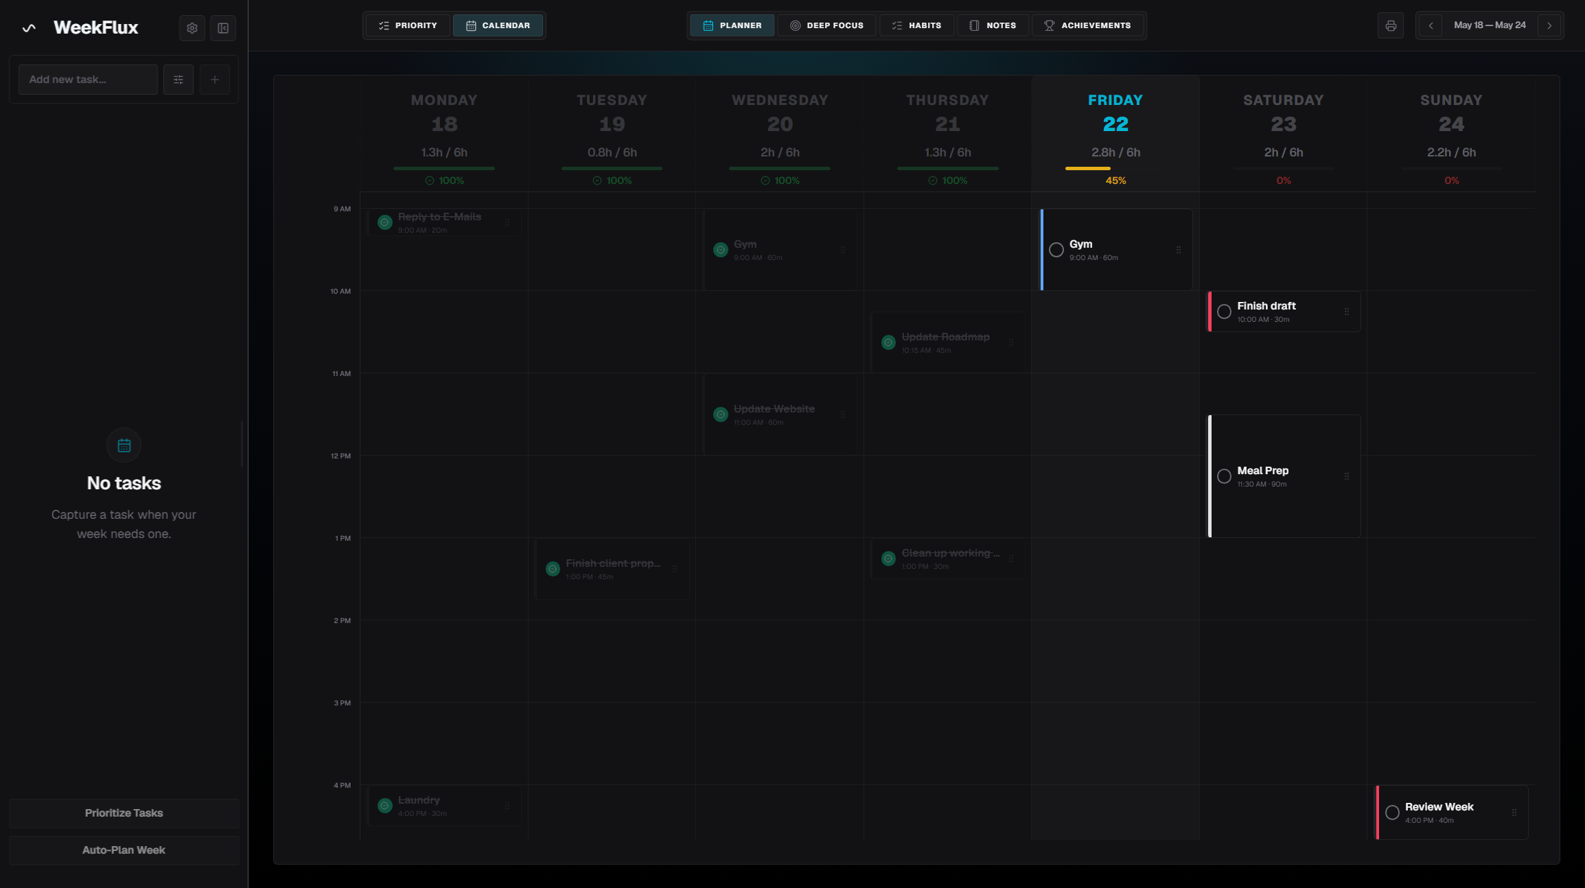
Task: Uncheck completed Update Roadmap task
Action: tap(889, 342)
